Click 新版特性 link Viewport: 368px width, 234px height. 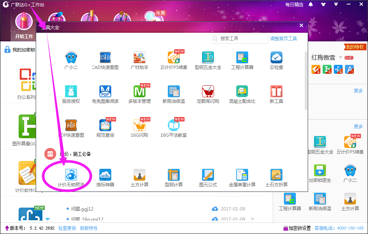click(x=89, y=228)
